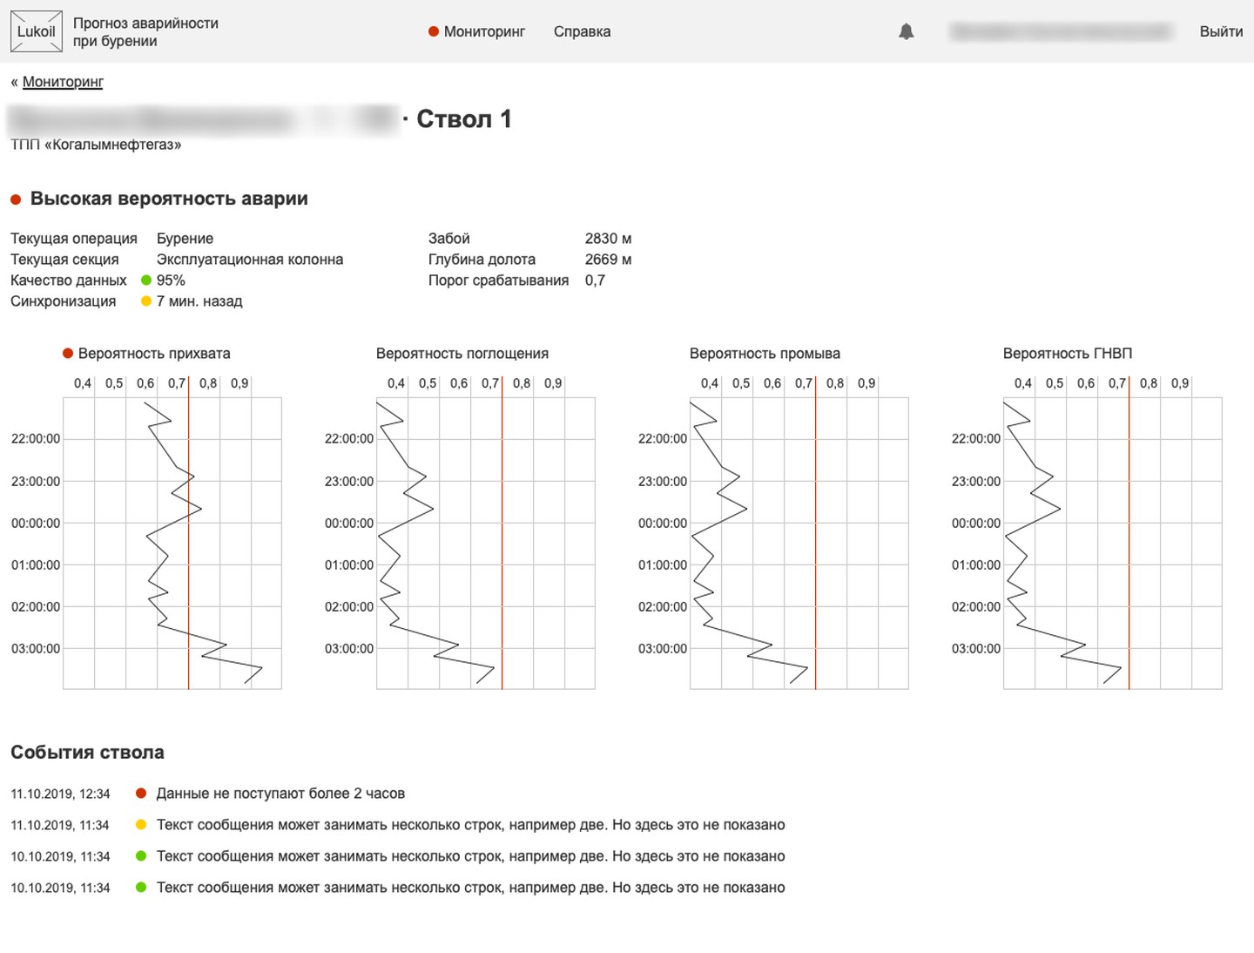
Task: Open the Мониторинг tab in the top navigation
Action: point(484,31)
